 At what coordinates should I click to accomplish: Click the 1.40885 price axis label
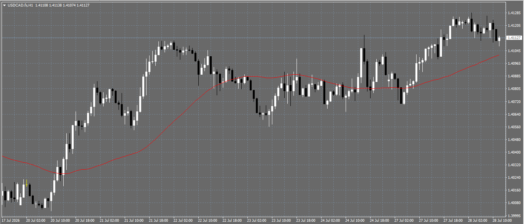514,76
